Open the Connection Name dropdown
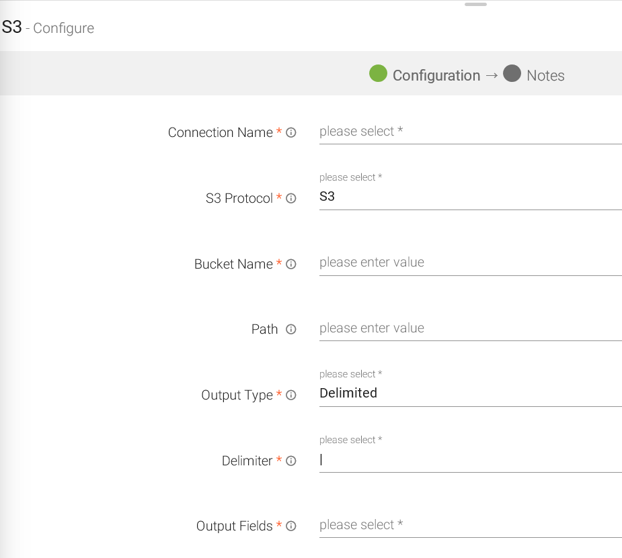This screenshot has width=622, height=558. [469, 132]
